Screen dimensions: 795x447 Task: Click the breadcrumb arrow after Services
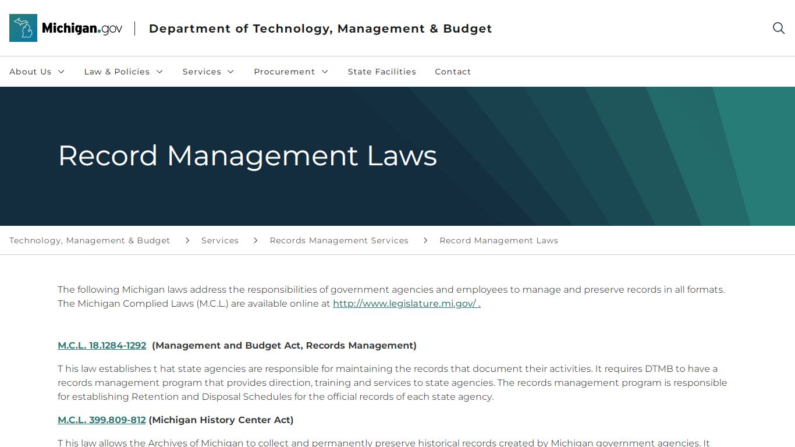point(255,240)
